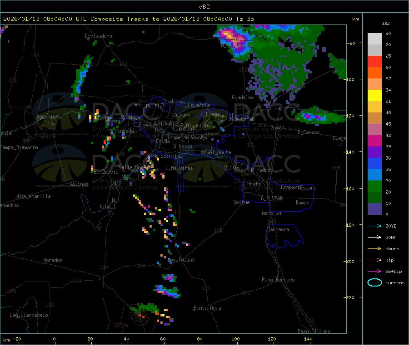Select the red 60 dBZ color swatch
This screenshot has width=409, height=345.
pos(374,61)
